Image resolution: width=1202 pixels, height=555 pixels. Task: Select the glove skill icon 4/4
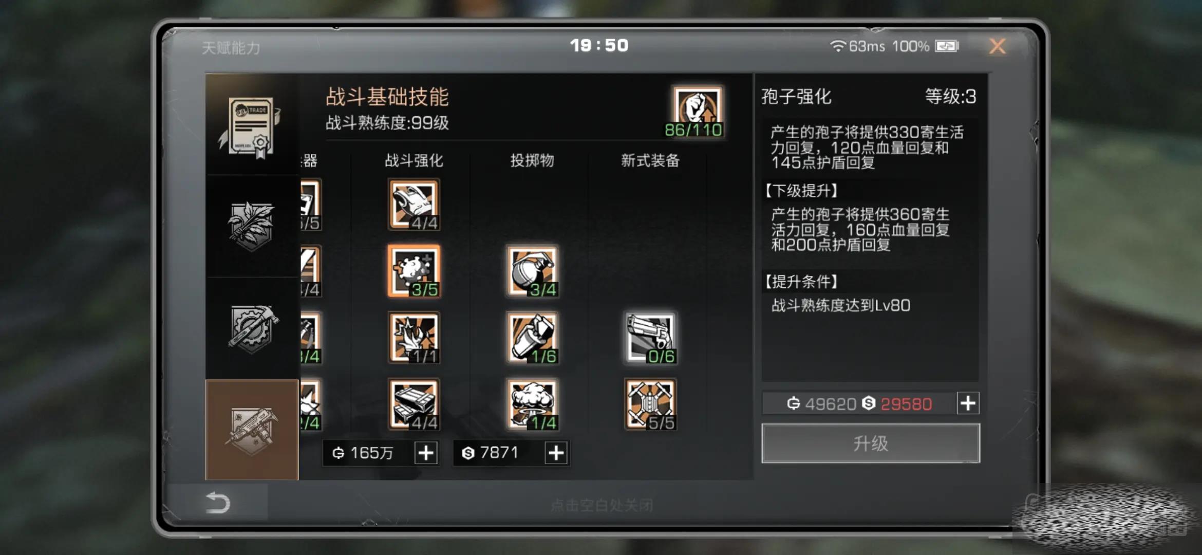point(414,205)
